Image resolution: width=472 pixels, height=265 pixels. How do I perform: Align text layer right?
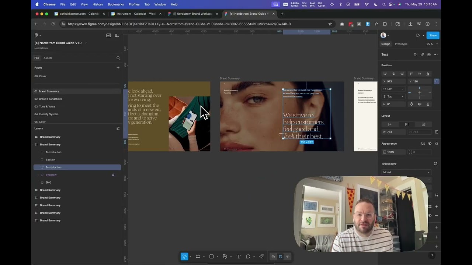[402, 74]
